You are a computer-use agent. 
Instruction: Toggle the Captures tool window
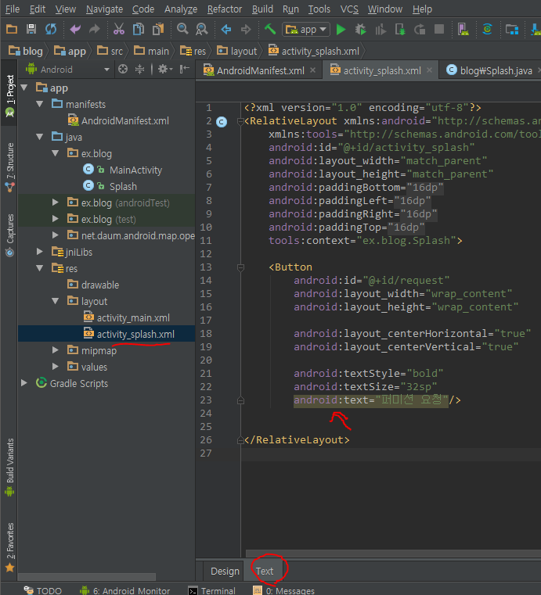9,235
